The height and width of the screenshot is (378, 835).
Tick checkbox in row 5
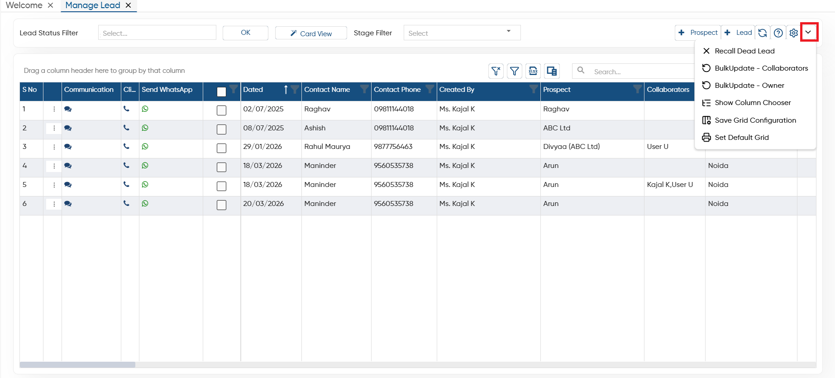pyautogui.click(x=221, y=186)
